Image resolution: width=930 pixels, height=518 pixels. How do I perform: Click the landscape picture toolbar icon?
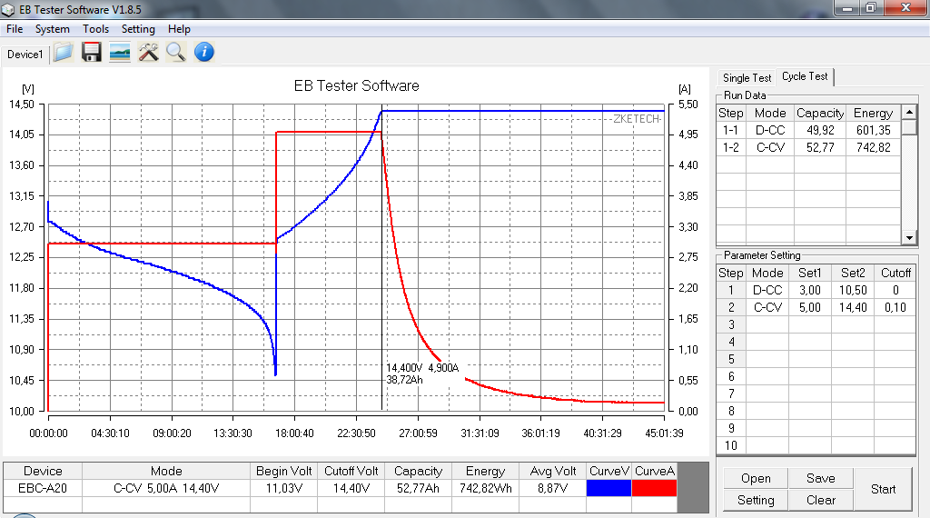pyautogui.click(x=119, y=53)
